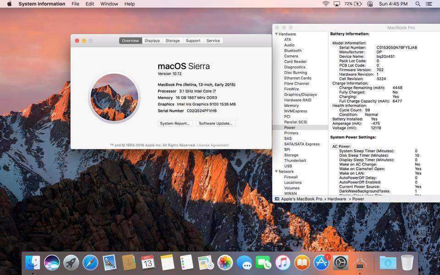The image size is (440, 275).
Task: Select Firewall under Network
Action: (291, 177)
